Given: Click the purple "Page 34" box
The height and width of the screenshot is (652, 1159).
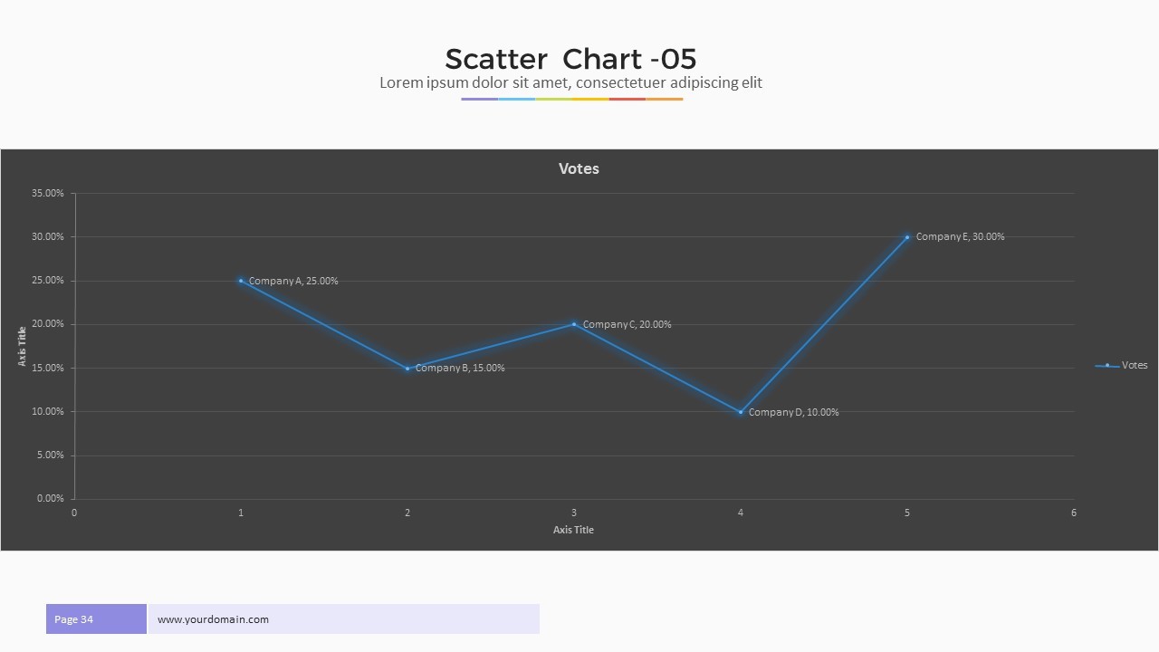Looking at the screenshot, I should [96, 619].
